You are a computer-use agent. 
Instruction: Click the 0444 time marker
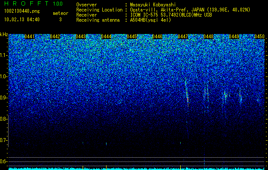(106, 37)
